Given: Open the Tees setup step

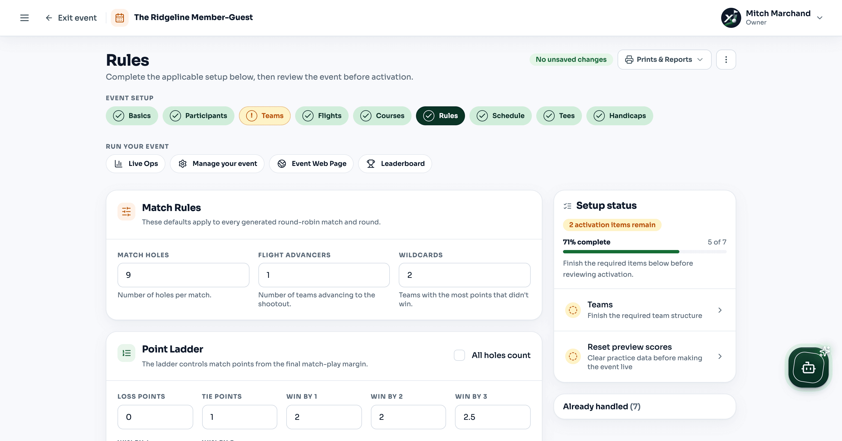Looking at the screenshot, I should point(559,116).
